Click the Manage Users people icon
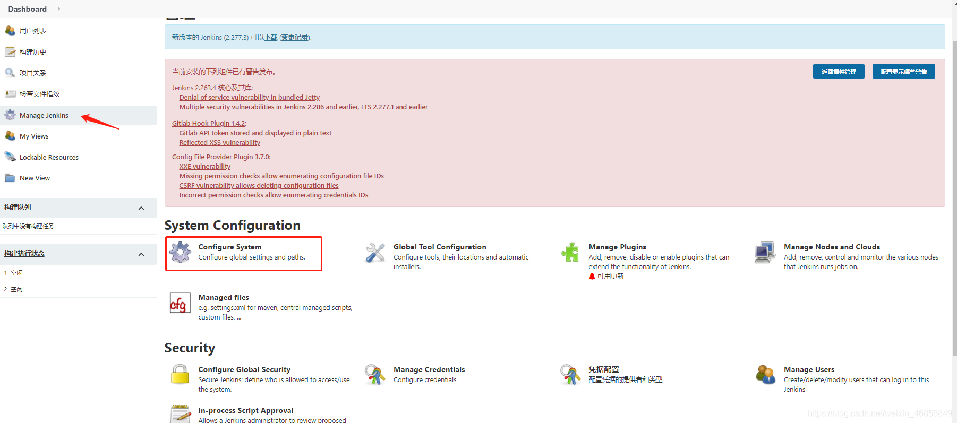The width and height of the screenshot is (957, 423). [x=765, y=374]
